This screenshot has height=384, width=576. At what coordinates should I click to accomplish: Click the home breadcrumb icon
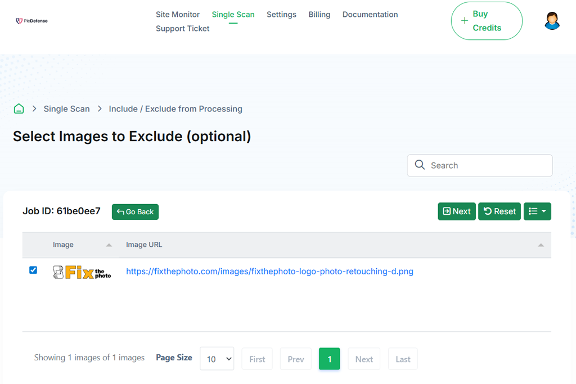pos(19,109)
